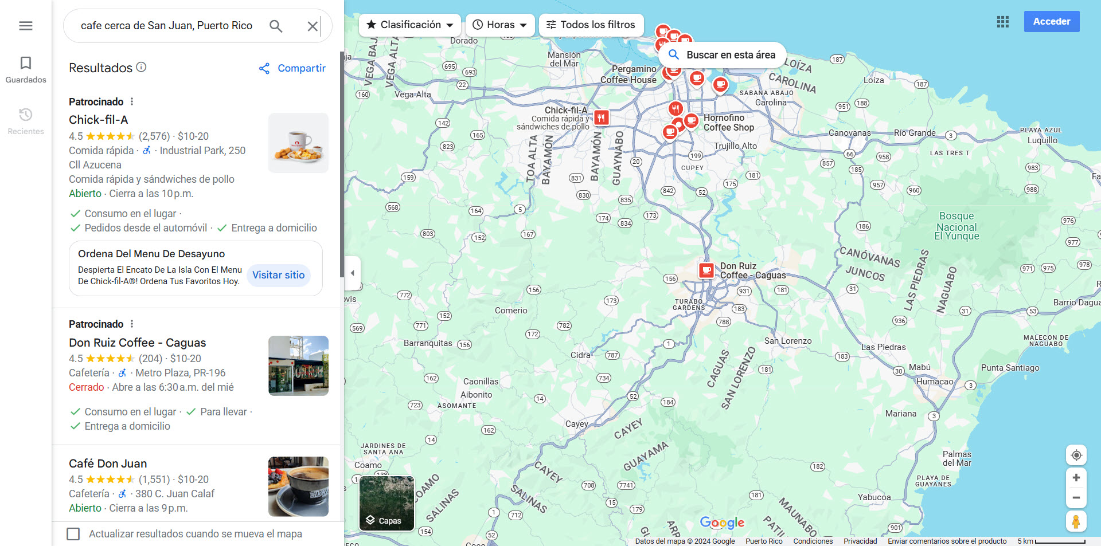This screenshot has width=1101, height=546.
Task: Click the map scale bar 5 km
Action: click(1052, 541)
